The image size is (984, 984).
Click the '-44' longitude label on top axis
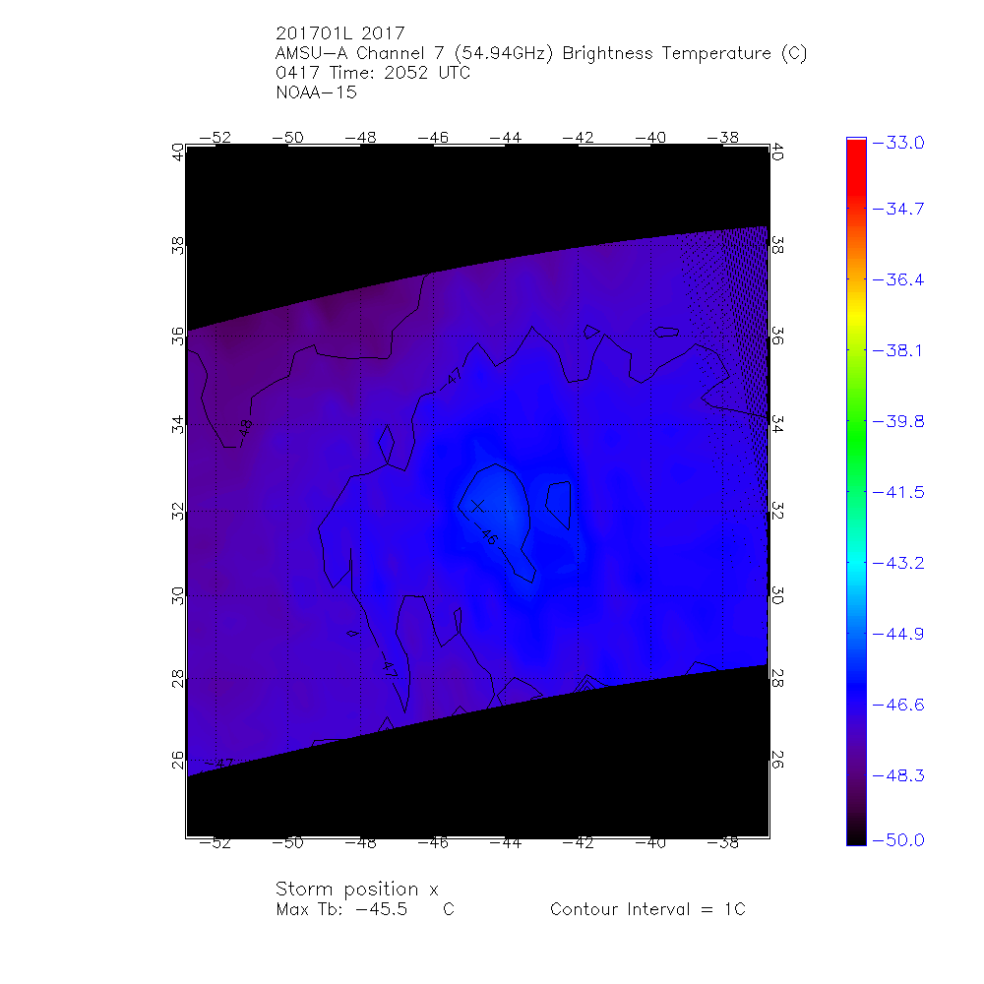pyautogui.click(x=505, y=138)
